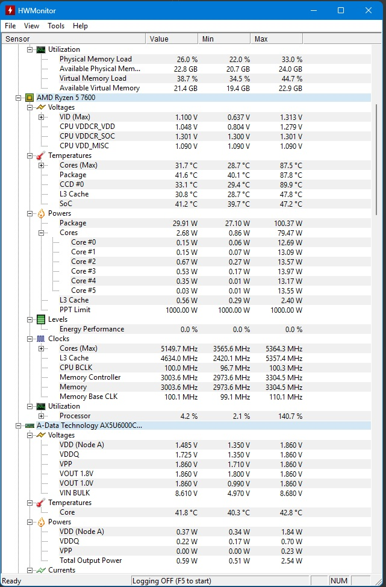Click the memory Utilization icon at top
The image size is (386, 587).
pyautogui.click(x=41, y=49)
